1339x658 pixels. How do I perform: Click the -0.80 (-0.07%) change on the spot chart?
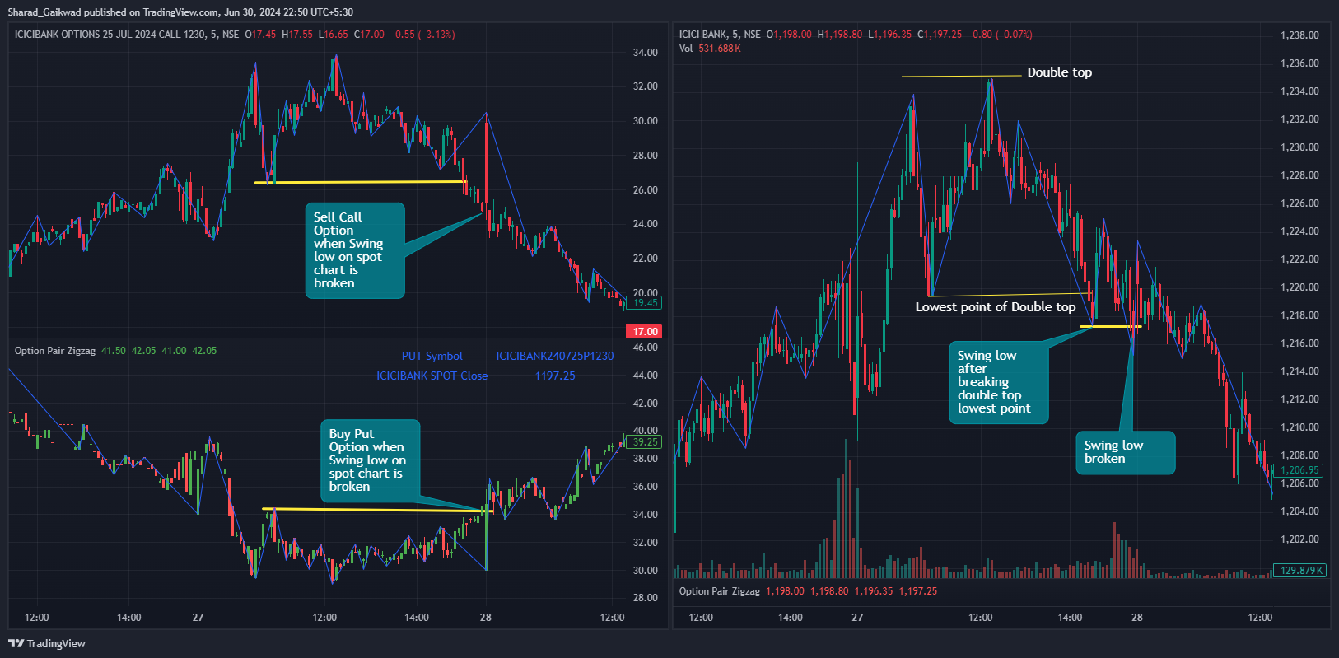1000,35
